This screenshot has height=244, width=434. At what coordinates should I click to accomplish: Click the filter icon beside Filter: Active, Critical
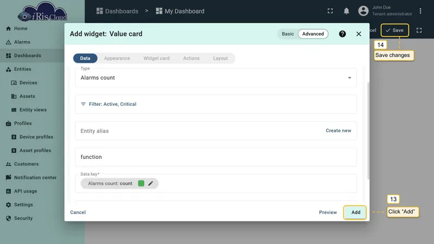coord(83,104)
